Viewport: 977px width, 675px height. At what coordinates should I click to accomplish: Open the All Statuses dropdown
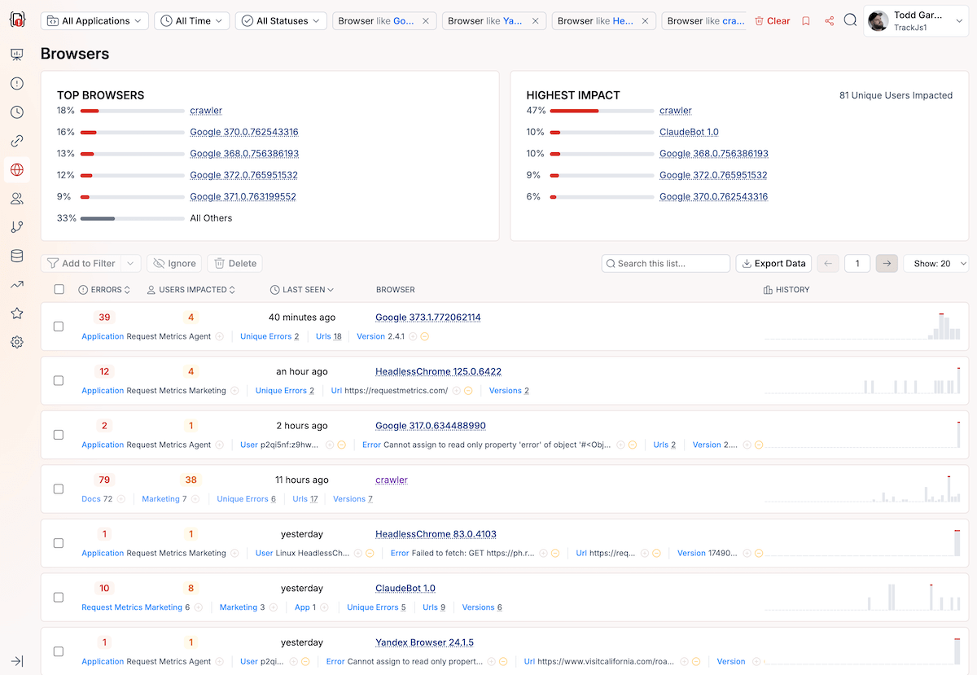coord(281,21)
